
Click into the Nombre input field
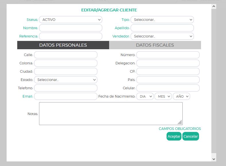tap(70, 28)
